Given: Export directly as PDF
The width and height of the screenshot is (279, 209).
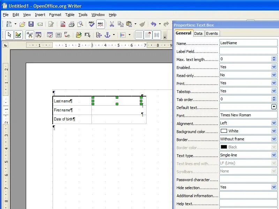Looking at the screenshot, I should pos(63,24).
